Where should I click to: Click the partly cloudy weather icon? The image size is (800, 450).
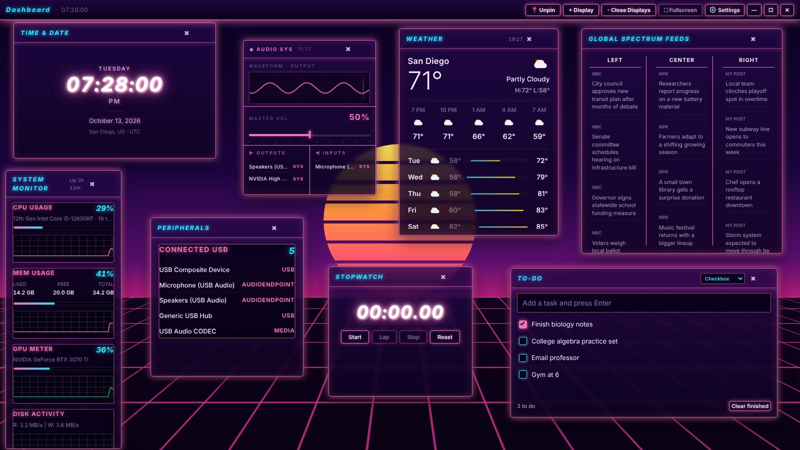(x=540, y=63)
